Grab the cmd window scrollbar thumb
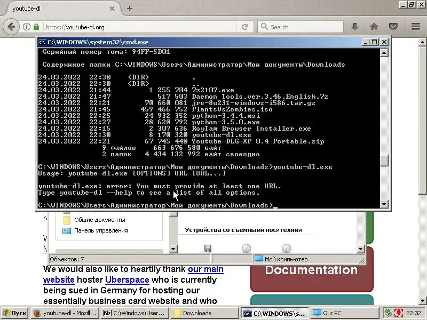The width and height of the screenshot is (427, 320). click(x=384, y=161)
